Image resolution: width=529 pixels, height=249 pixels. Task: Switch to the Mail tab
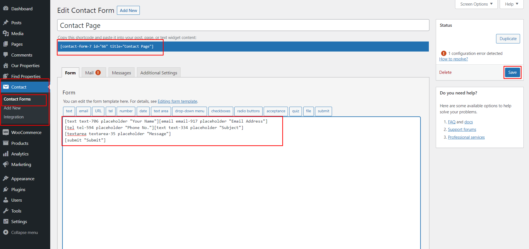tap(94, 72)
